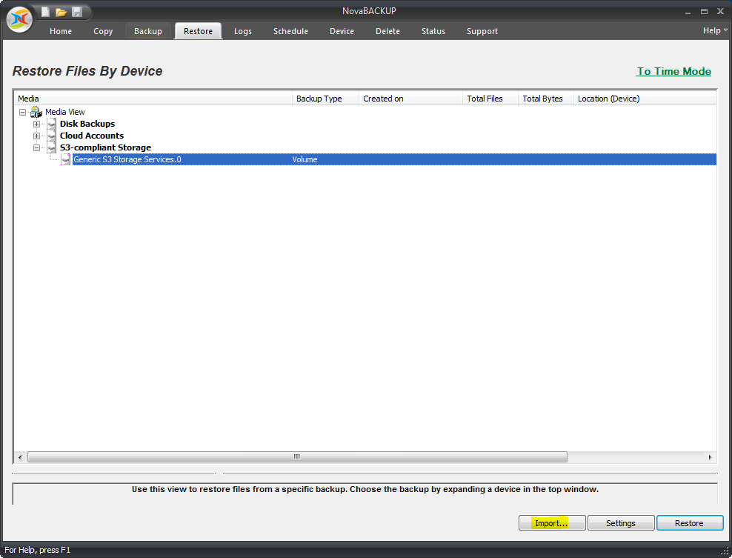Sort by the Media column header
Viewport: 732px width, 558px height.
[x=153, y=99]
